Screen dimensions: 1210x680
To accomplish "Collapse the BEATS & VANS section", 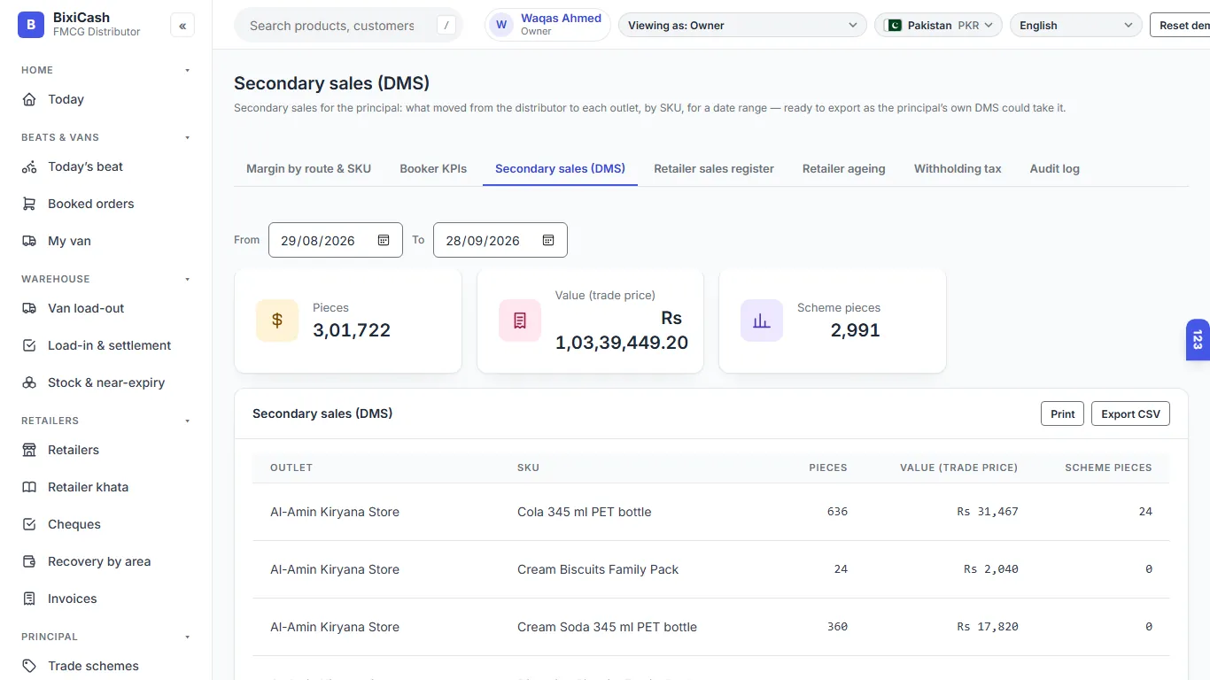I will 187,137.
